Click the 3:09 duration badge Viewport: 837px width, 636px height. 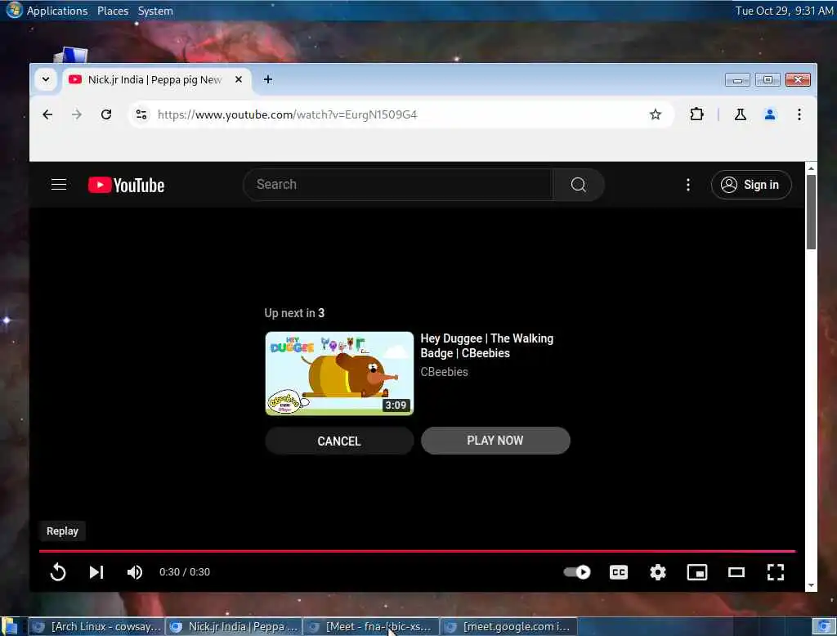point(396,405)
